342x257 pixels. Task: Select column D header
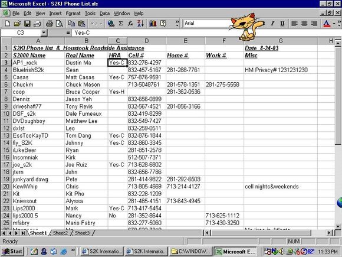pyautogui.click(x=147, y=41)
